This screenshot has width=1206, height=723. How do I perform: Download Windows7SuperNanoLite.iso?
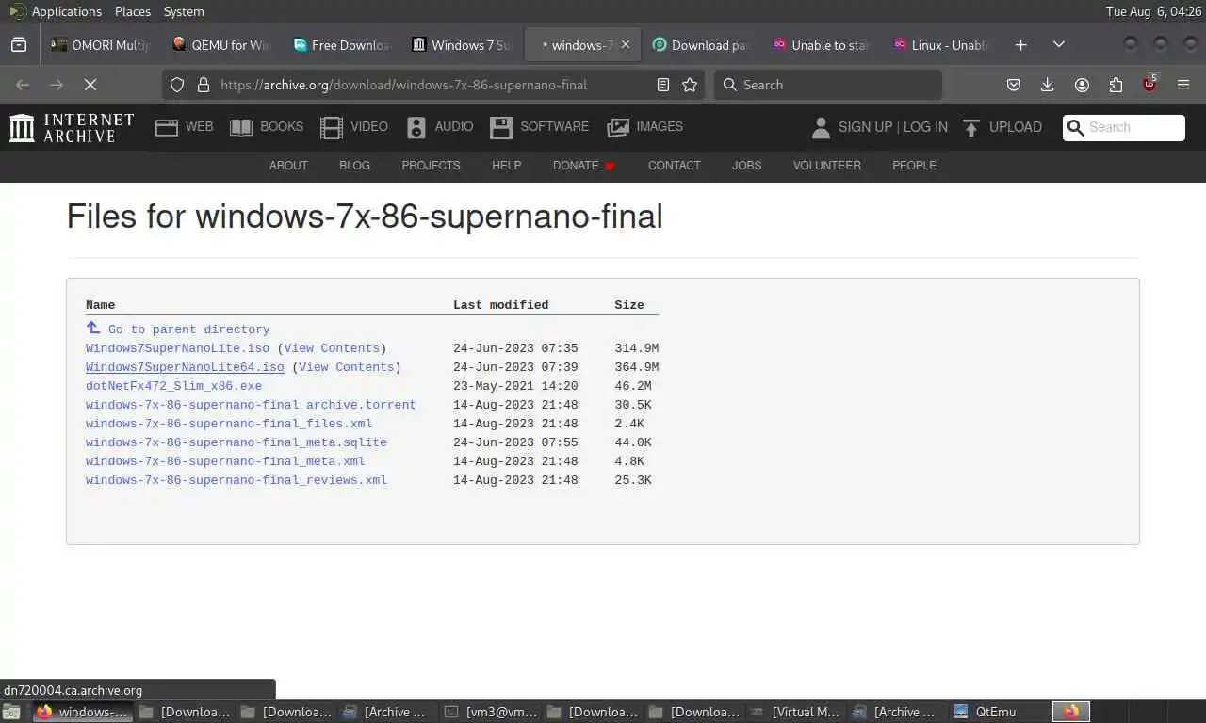(177, 348)
